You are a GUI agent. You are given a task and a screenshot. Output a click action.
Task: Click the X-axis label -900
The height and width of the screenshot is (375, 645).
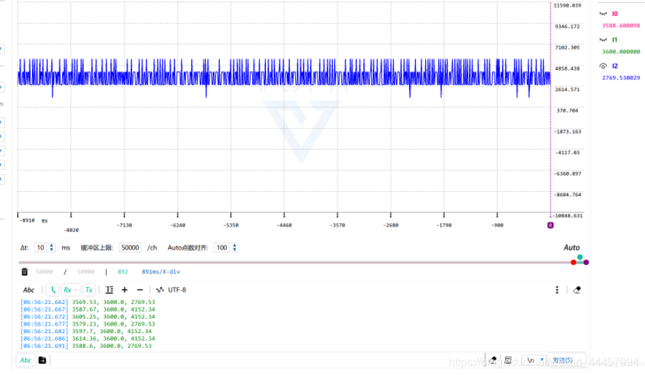click(497, 226)
